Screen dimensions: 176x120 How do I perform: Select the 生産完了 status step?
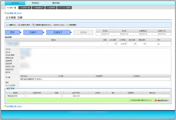(x=58, y=32)
